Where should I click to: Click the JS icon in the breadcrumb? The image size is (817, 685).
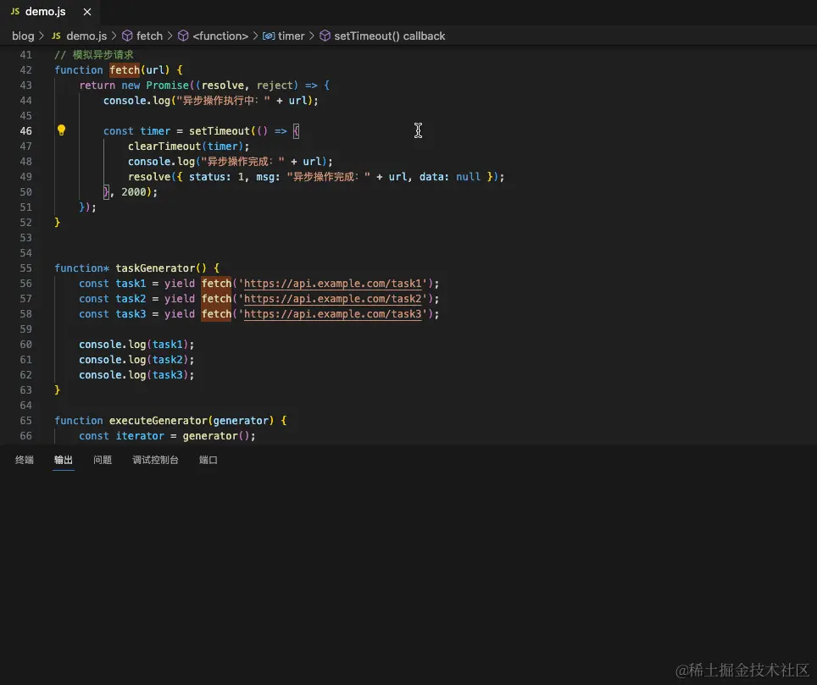tap(56, 36)
